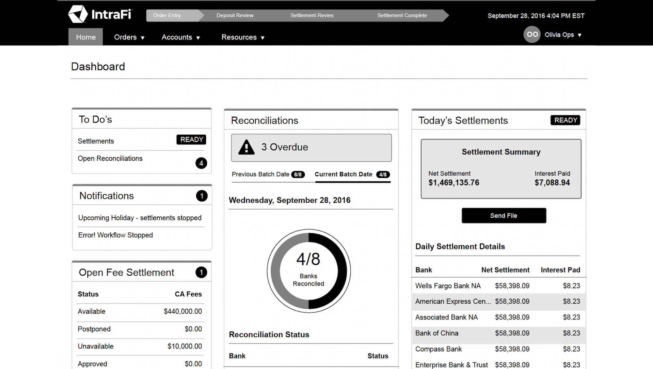Viewport: 653px width, 369px height.
Task: Select the Current Batch Date tab
Action: pyautogui.click(x=352, y=174)
